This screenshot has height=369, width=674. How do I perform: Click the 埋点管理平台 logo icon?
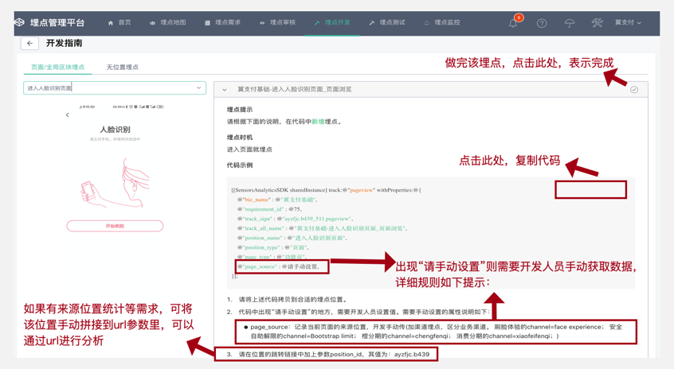pyautogui.click(x=20, y=23)
